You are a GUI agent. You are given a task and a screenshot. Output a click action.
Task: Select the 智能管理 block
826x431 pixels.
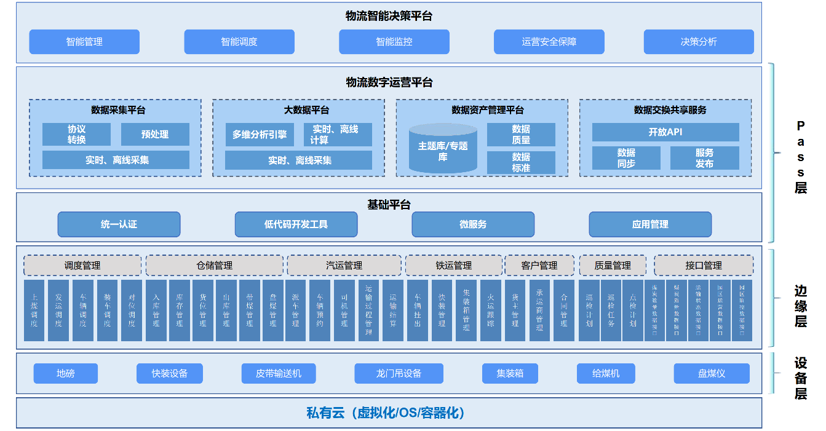(84, 42)
